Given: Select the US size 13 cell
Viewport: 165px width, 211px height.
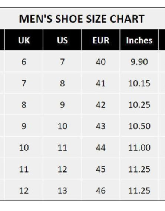Looking at the screenshot, I should coord(62,190).
